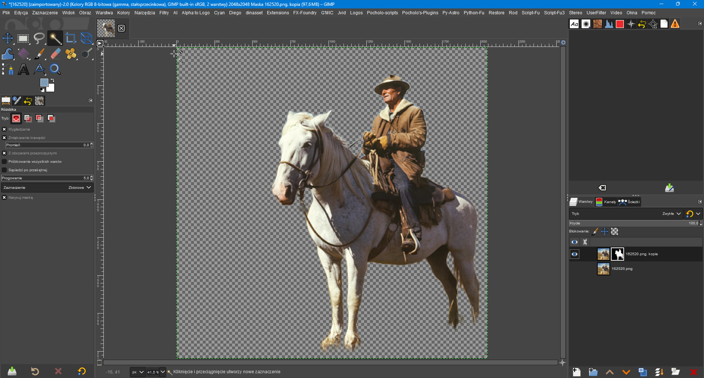Open the px unit dropdown in status bar
704x378 pixels.
pyautogui.click(x=138, y=372)
